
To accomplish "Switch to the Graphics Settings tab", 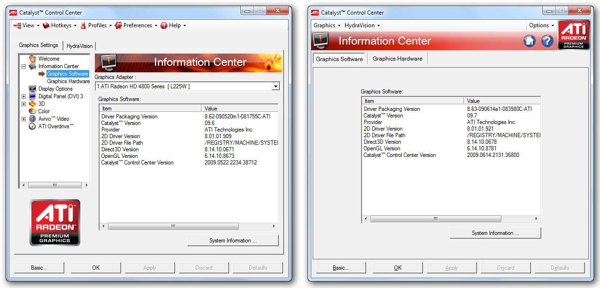I will point(38,45).
